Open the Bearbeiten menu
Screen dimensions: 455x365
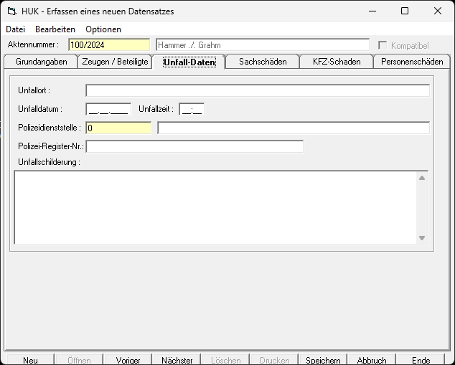[x=55, y=29]
